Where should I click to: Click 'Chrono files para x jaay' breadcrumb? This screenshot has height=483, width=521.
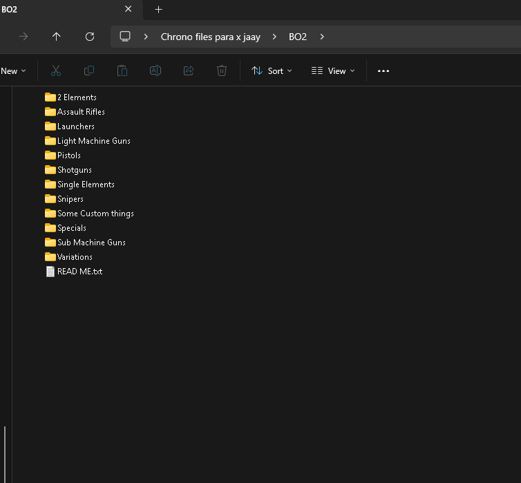pyautogui.click(x=211, y=37)
